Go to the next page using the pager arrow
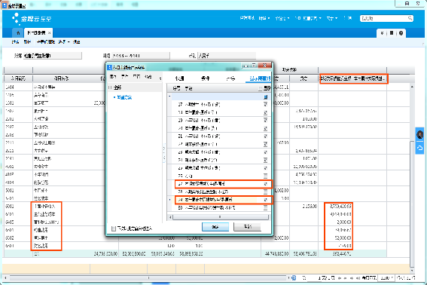The width and height of the screenshot is (427, 285). (x=352, y=278)
